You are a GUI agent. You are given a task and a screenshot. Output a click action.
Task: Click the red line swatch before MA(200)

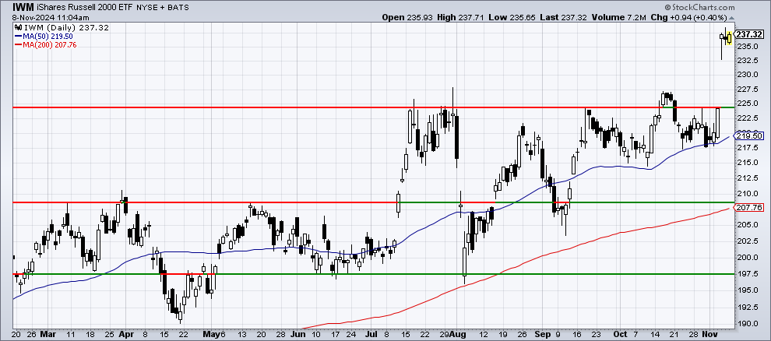(18, 44)
